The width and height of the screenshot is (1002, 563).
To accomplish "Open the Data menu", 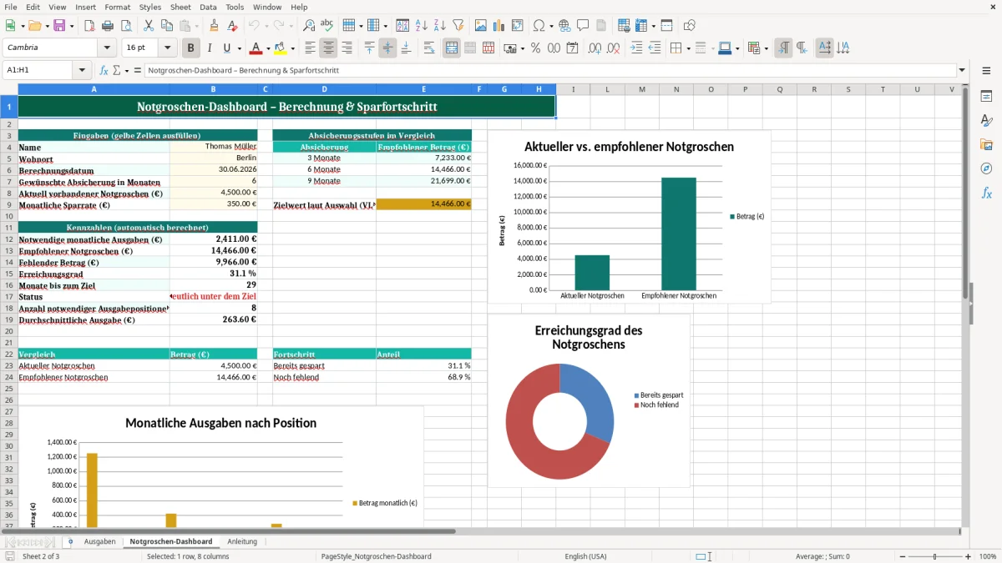I will (x=208, y=7).
